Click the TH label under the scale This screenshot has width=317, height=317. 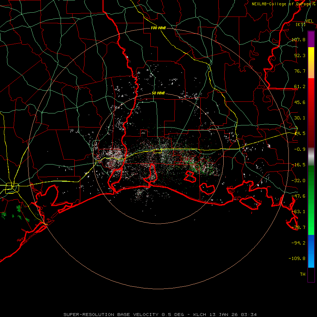(303, 274)
